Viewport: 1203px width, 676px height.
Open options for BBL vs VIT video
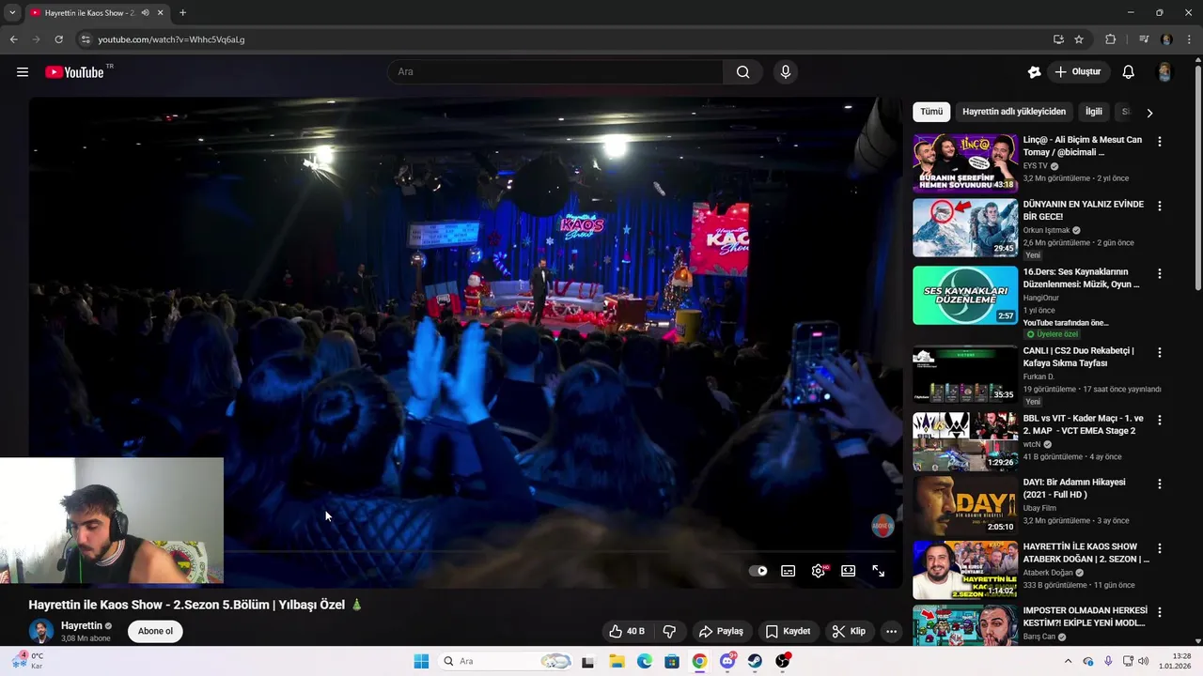1160,420
